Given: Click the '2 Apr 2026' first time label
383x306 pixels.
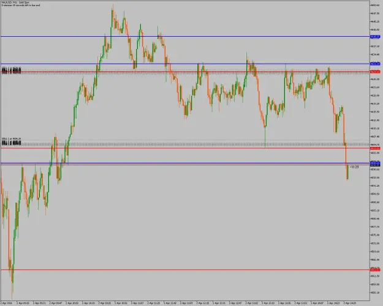Looking at the screenshot, I should (x=6, y=303).
